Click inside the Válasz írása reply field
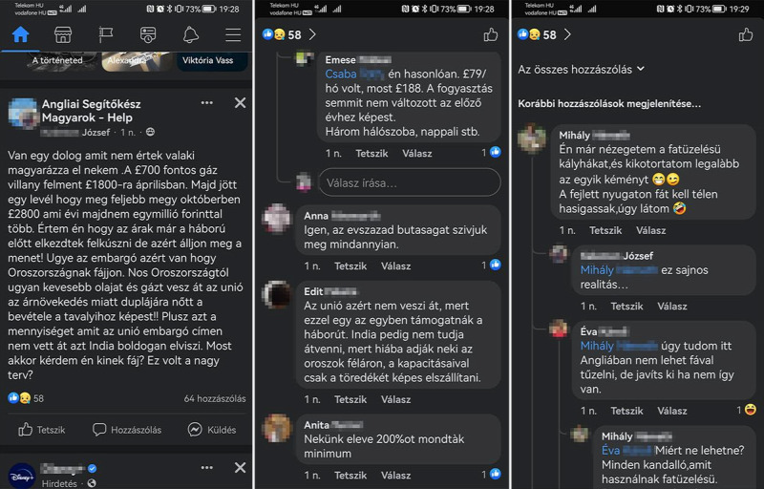The height and width of the screenshot is (489, 764). (x=410, y=182)
